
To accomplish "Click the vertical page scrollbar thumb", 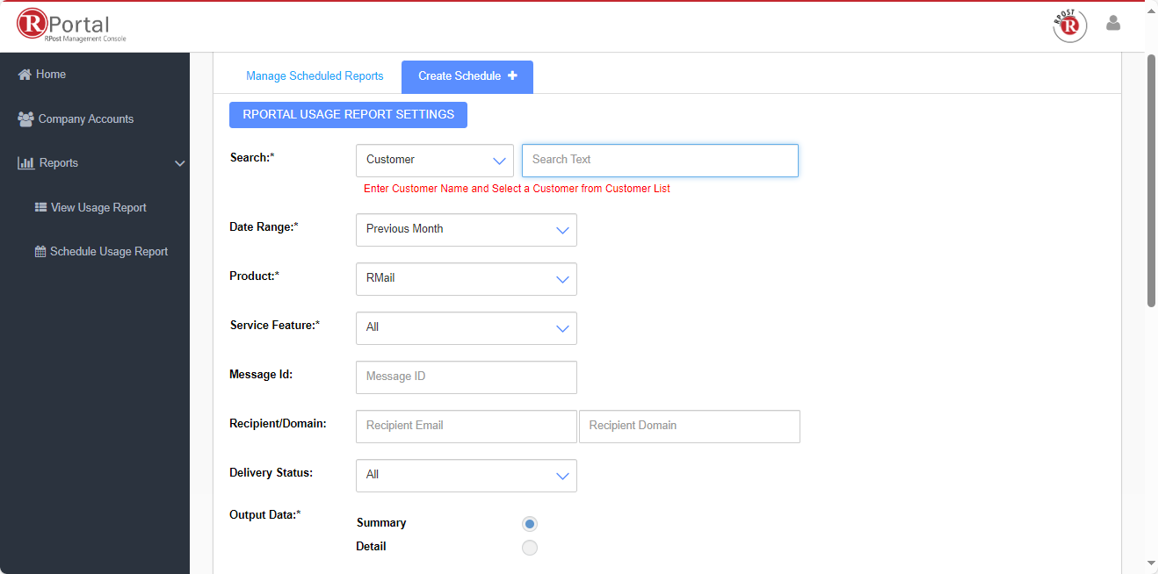I will (1151, 180).
